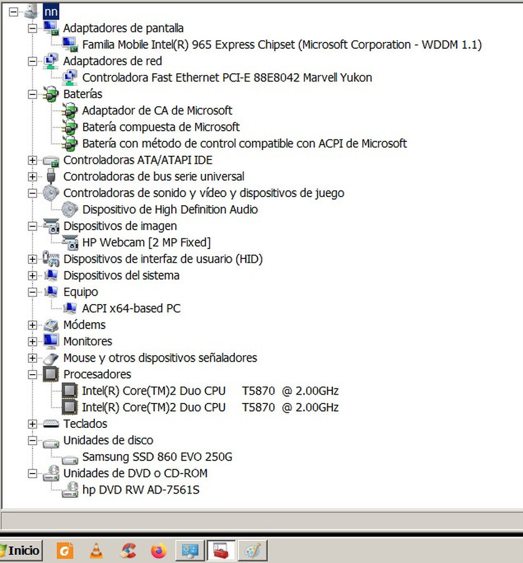Collapse the root computer node nn
The height and width of the screenshot is (563, 523).
(x=13, y=12)
